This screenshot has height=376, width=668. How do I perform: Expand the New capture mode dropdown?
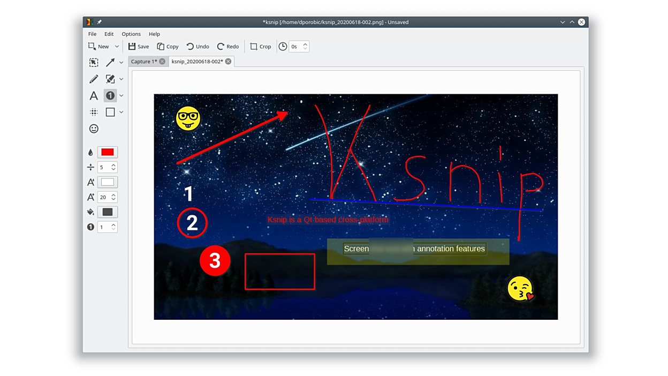pos(117,47)
